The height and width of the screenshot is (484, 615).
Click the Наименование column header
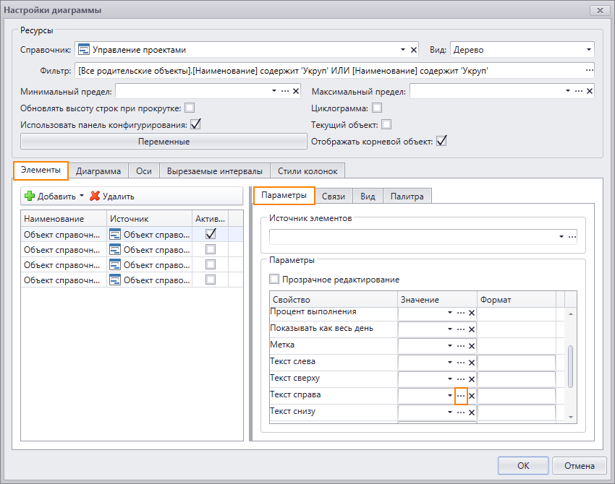pyautogui.click(x=64, y=218)
